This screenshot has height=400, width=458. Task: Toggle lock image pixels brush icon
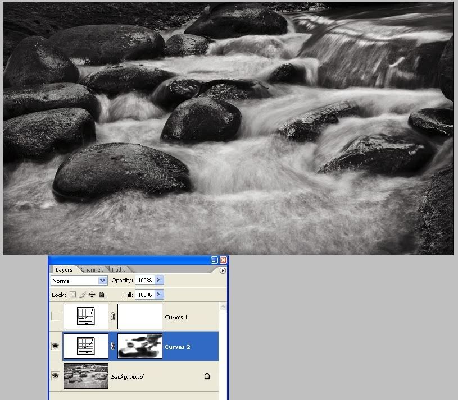pos(83,295)
